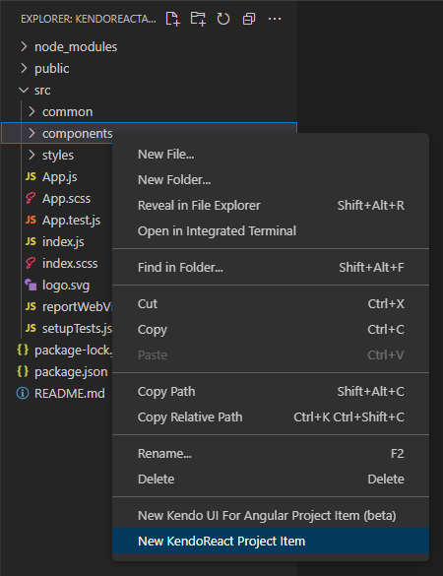The width and height of the screenshot is (443, 576).
Task: Open the Explorer more actions ellipsis menu
Action: pyautogui.click(x=275, y=19)
